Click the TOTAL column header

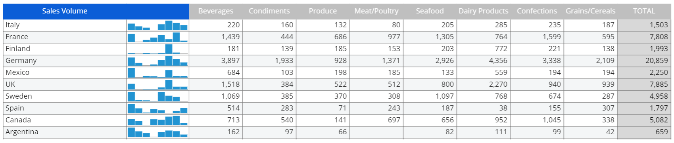pos(644,11)
